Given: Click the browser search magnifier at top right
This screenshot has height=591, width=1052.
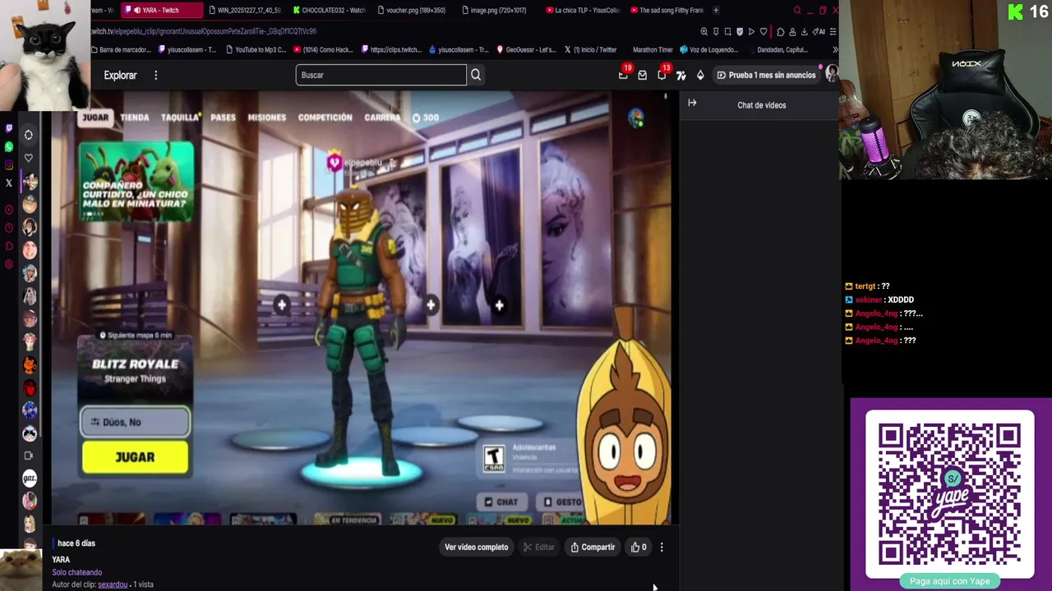Looking at the screenshot, I should click(x=797, y=10).
